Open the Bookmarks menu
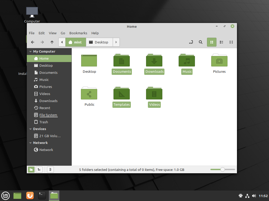 tap(78, 33)
